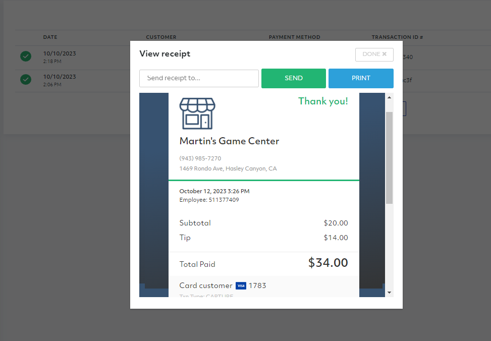
Task: Click the receipt scrollbar thumb
Action: coord(389,158)
